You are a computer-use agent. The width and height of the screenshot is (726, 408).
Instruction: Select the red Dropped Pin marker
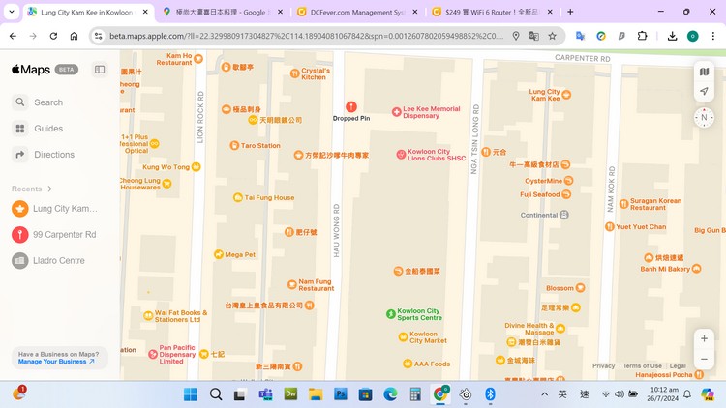coord(351,107)
